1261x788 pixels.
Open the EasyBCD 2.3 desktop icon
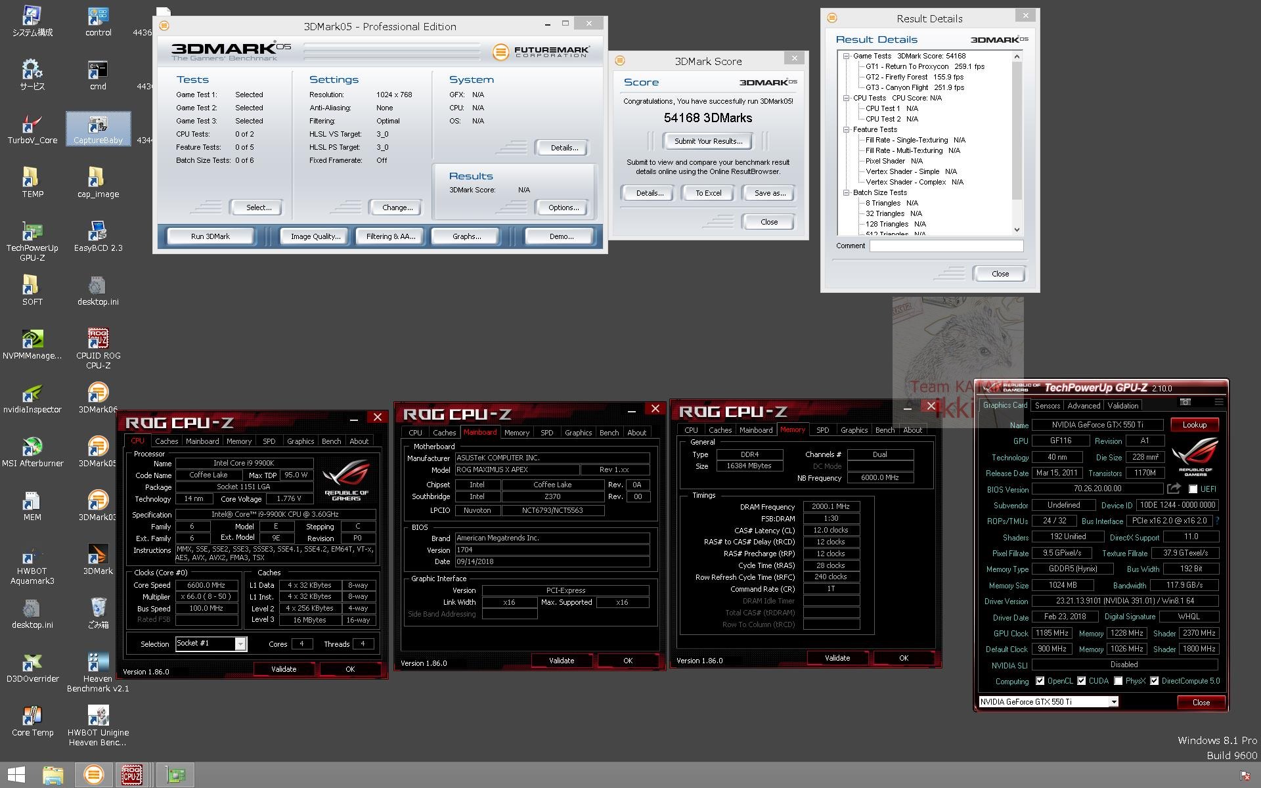click(98, 236)
